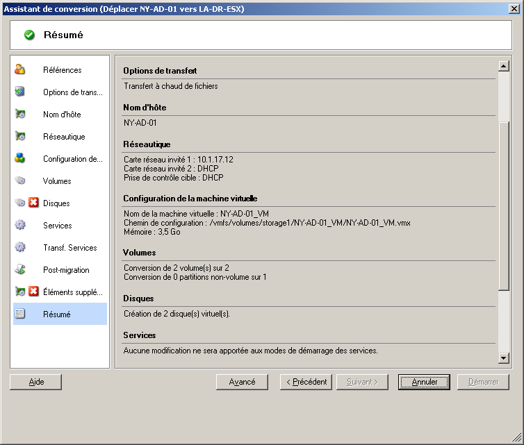Open the Éléments supplé... step
Screen dimensions: 524x445
(73, 292)
